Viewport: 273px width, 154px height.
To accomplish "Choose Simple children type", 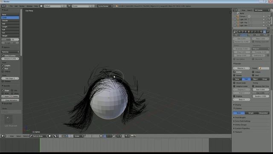I will pos(251,113).
